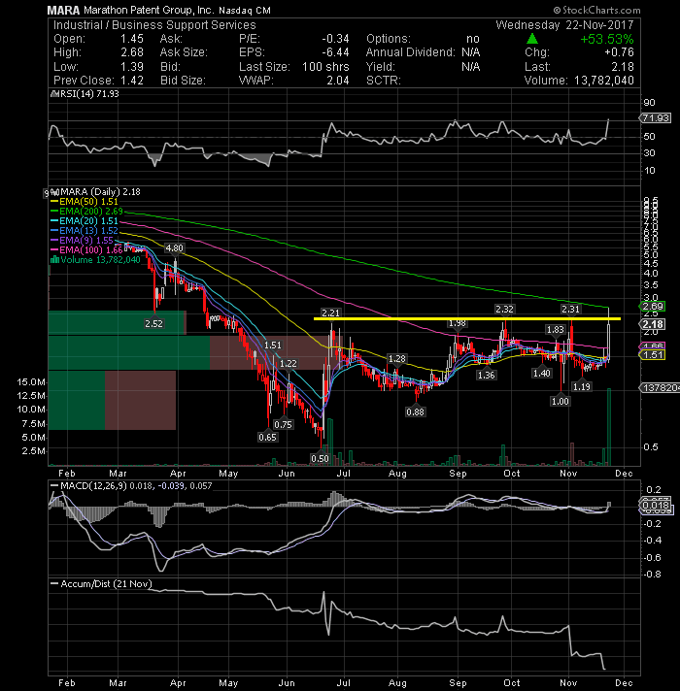Click the 2.32 price high label
680x691 pixels.
coord(504,310)
